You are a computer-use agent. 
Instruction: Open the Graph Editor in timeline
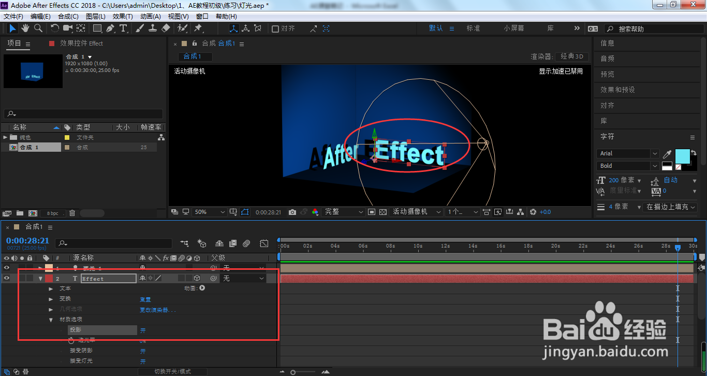pos(264,243)
